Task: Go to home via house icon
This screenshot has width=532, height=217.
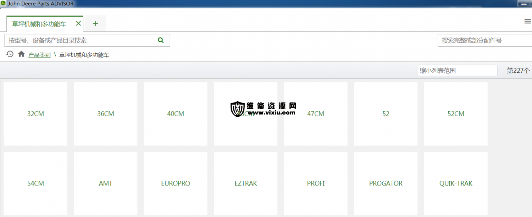Action: (21, 54)
